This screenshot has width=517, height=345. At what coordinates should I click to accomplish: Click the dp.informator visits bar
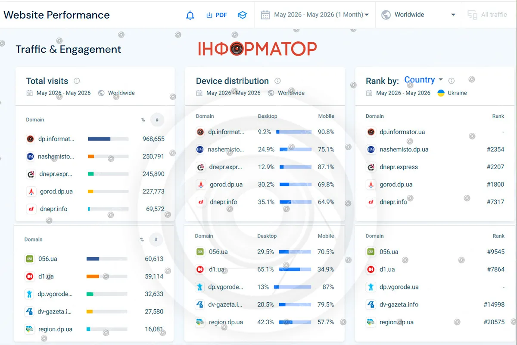(x=108, y=139)
